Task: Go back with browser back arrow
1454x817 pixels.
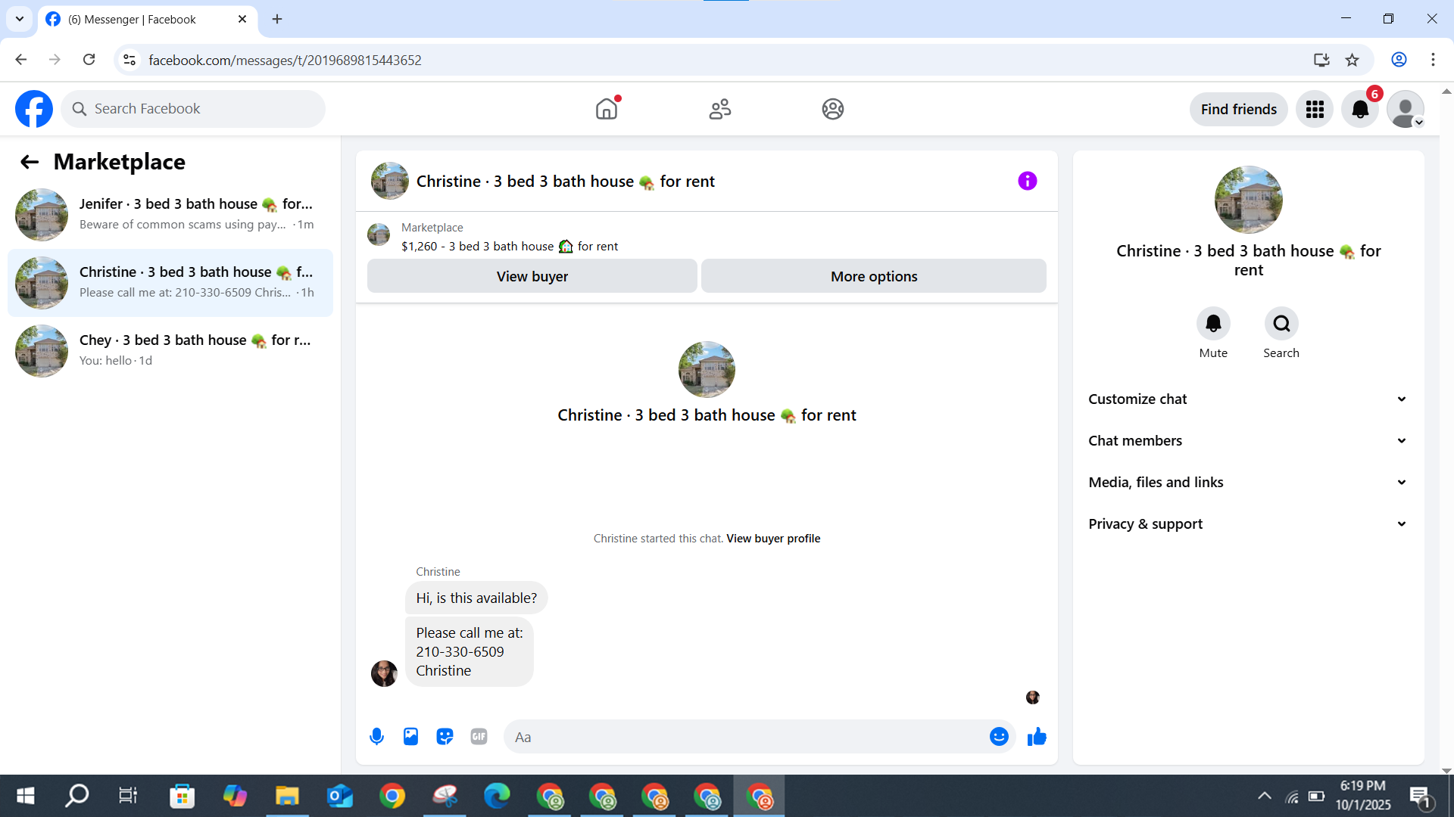Action: [x=21, y=60]
